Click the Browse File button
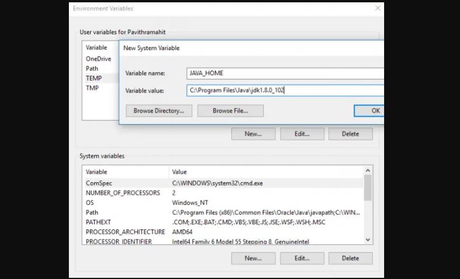460x279 pixels. pos(231,111)
